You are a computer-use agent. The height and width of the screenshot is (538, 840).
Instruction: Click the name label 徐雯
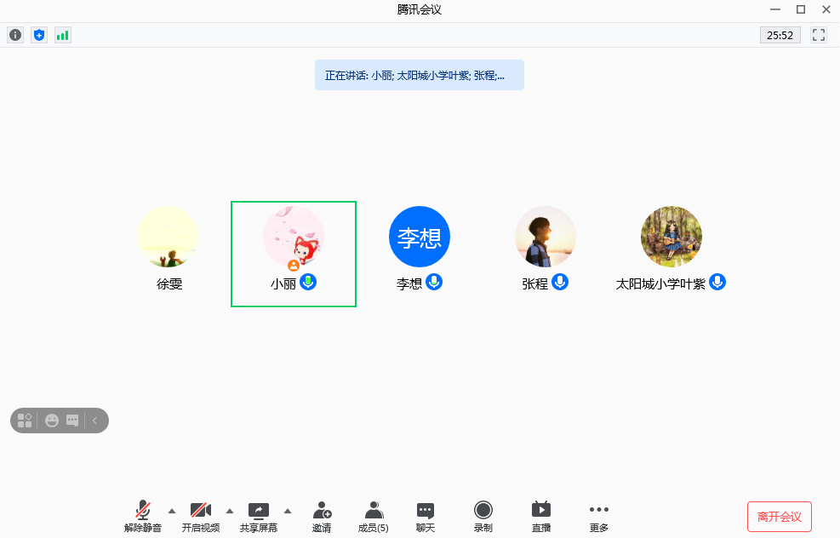point(169,284)
